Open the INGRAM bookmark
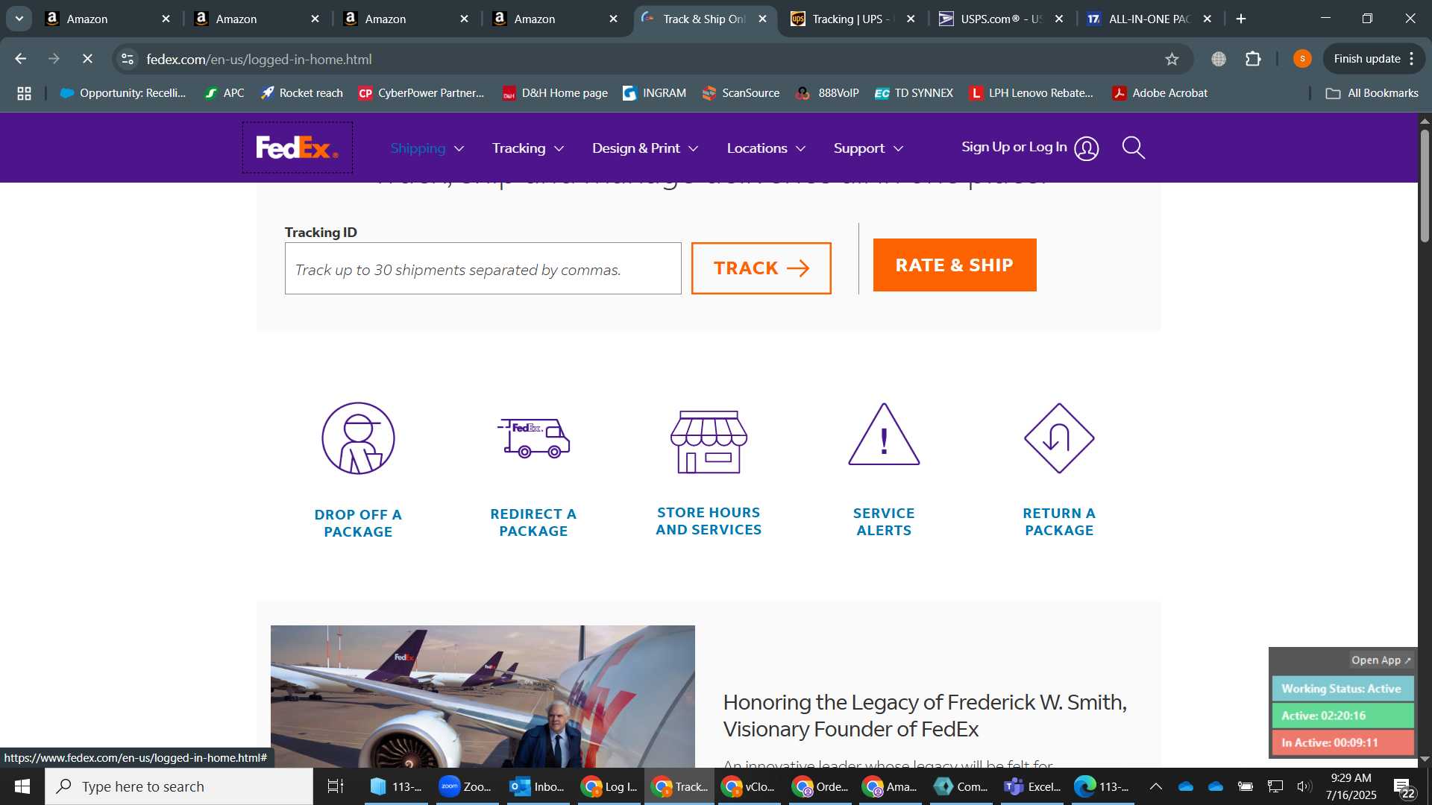This screenshot has height=805, width=1432. point(655,93)
